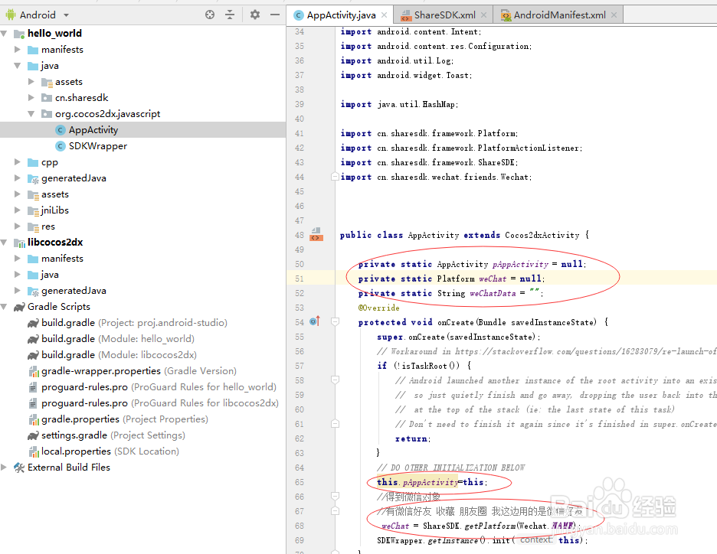Collapse imports with fold marker at line 44
Screen dimensions: 717x554
[335, 176]
